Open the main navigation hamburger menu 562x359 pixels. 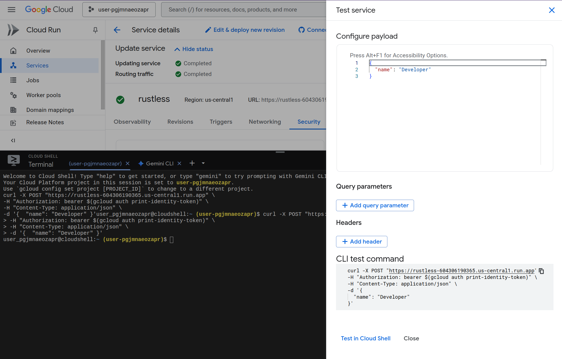tap(12, 10)
